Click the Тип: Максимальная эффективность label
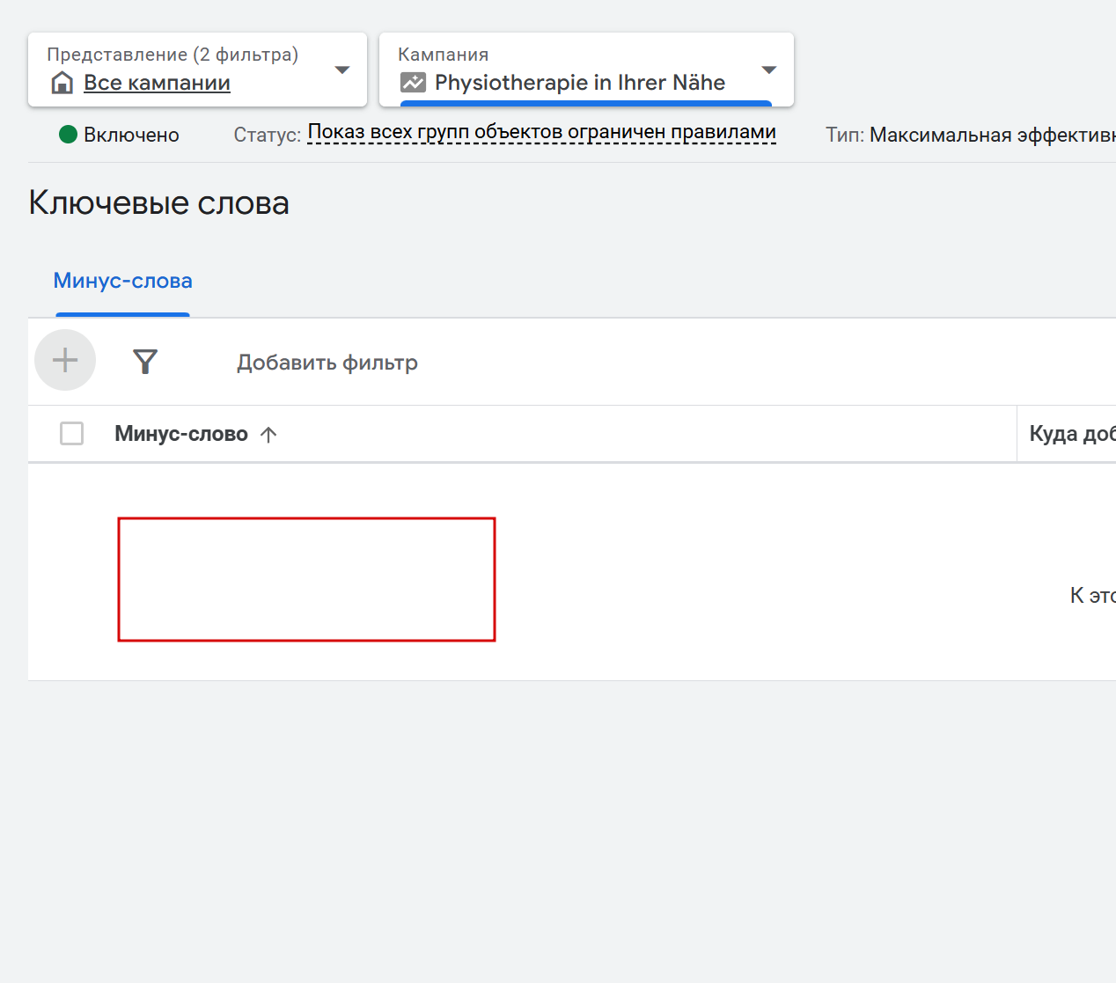1116x983 pixels. coord(971,135)
